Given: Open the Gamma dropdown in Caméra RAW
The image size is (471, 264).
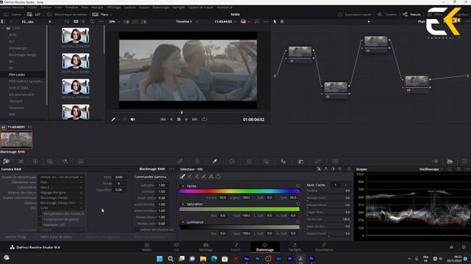Looking at the screenshot, I should point(61,202).
